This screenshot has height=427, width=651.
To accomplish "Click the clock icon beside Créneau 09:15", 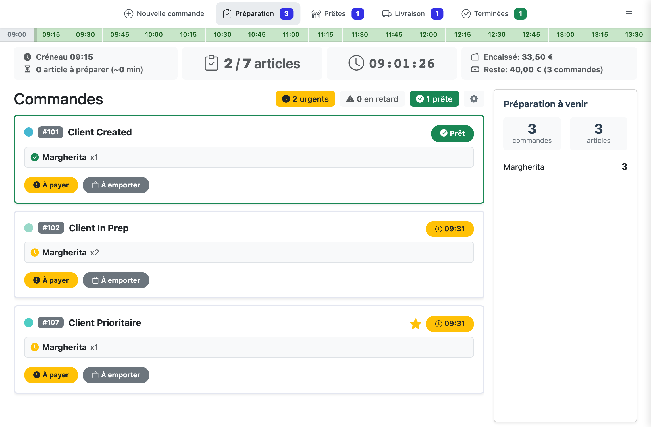I will pyautogui.click(x=27, y=57).
